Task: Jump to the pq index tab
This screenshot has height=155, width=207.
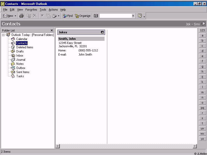Action: tap(202, 108)
